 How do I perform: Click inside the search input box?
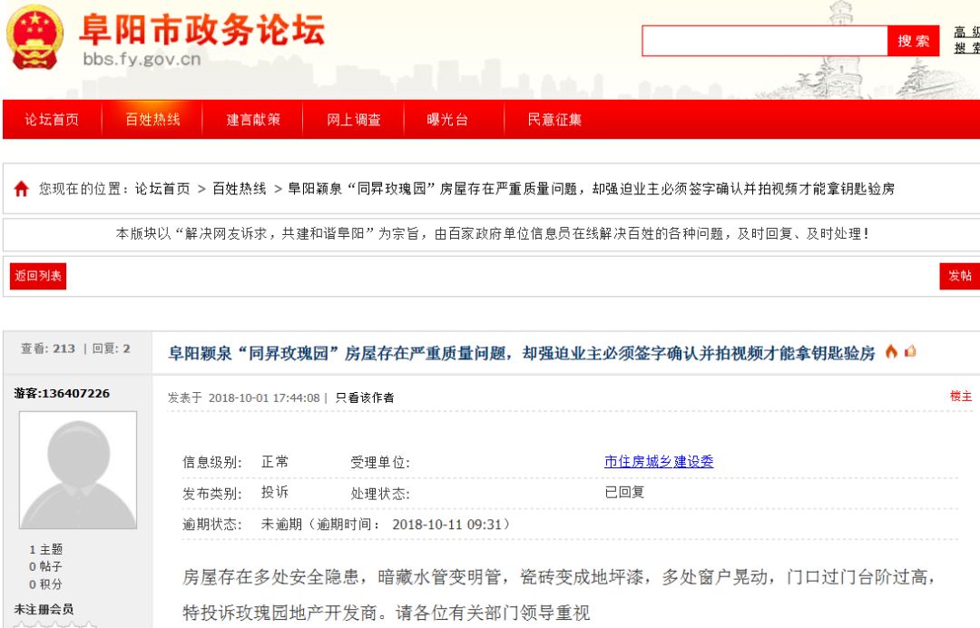coord(767,41)
